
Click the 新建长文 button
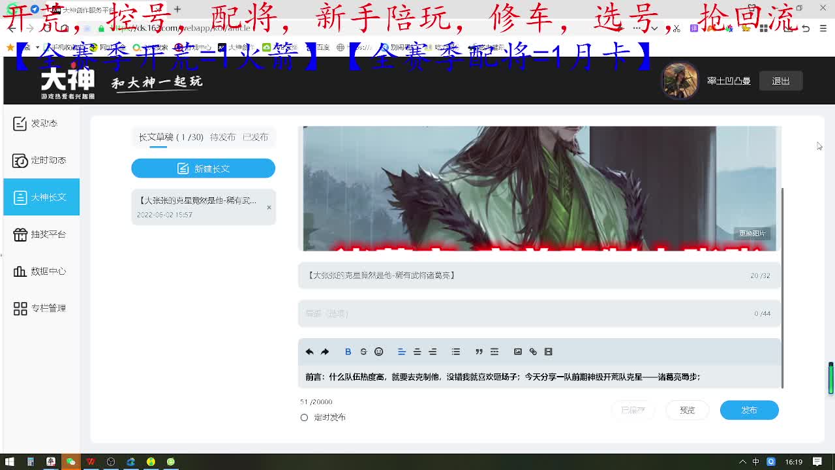[203, 168]
